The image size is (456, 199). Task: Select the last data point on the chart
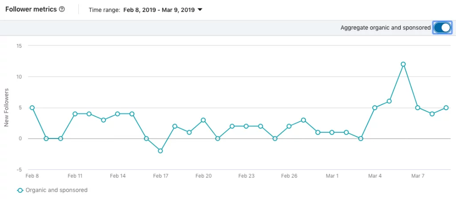[x=446, y=107]
